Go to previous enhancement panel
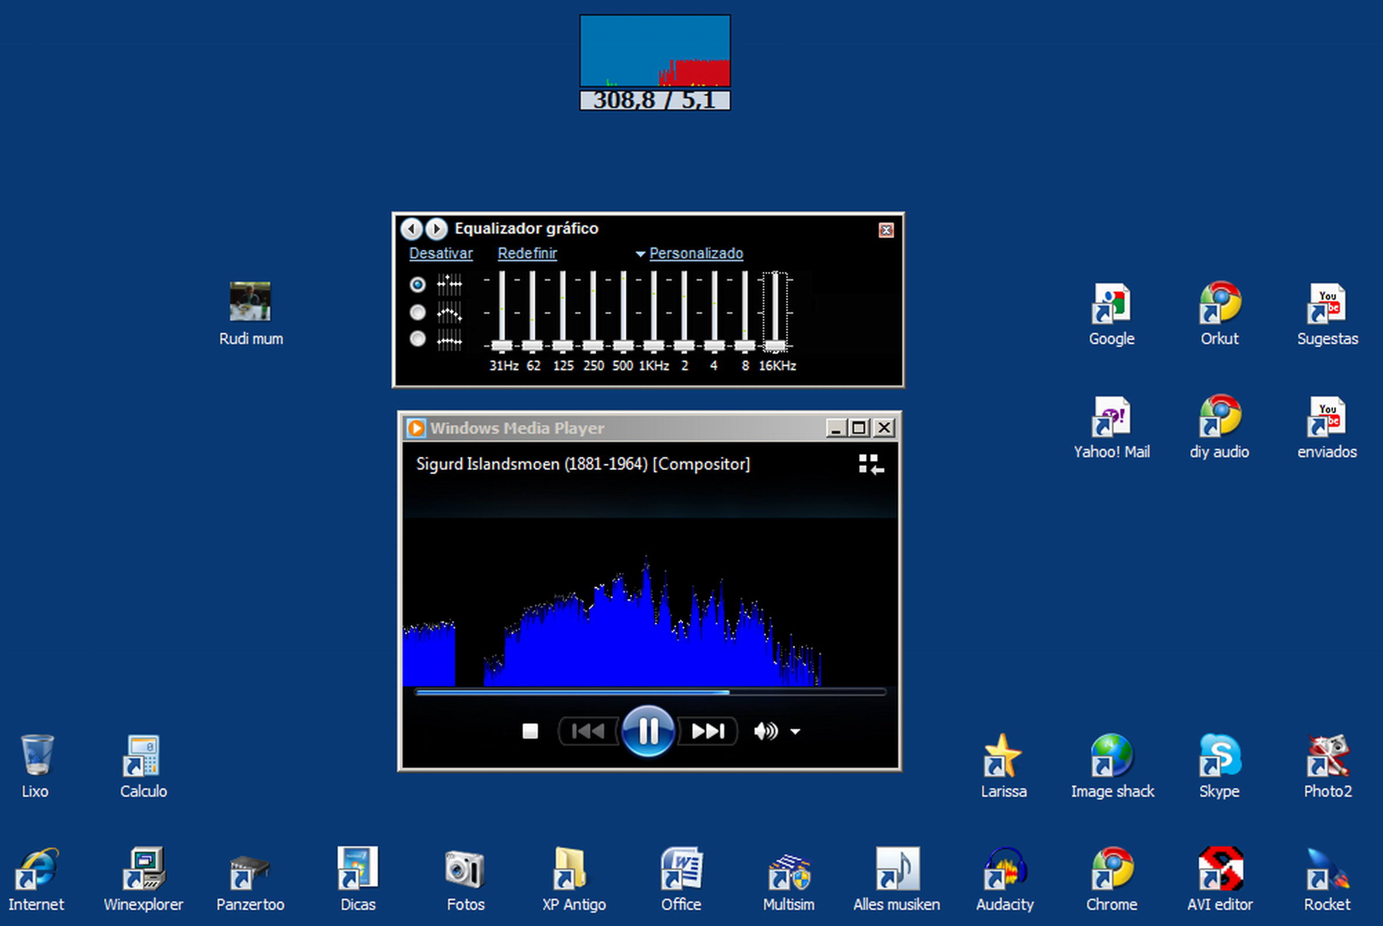Screen dimensions: 1383x926 [x=411, y=228]
